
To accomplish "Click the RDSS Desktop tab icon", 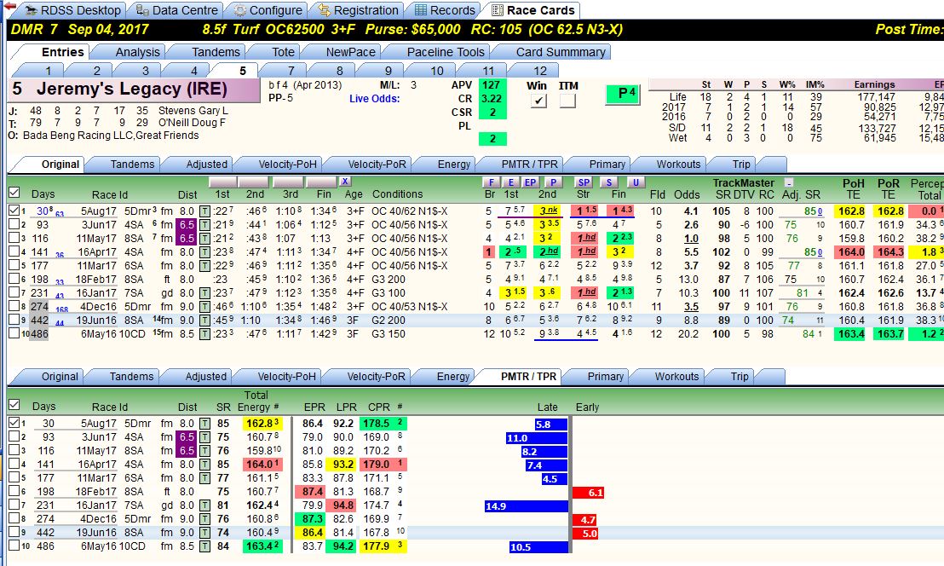I will [x=31, y=10].
